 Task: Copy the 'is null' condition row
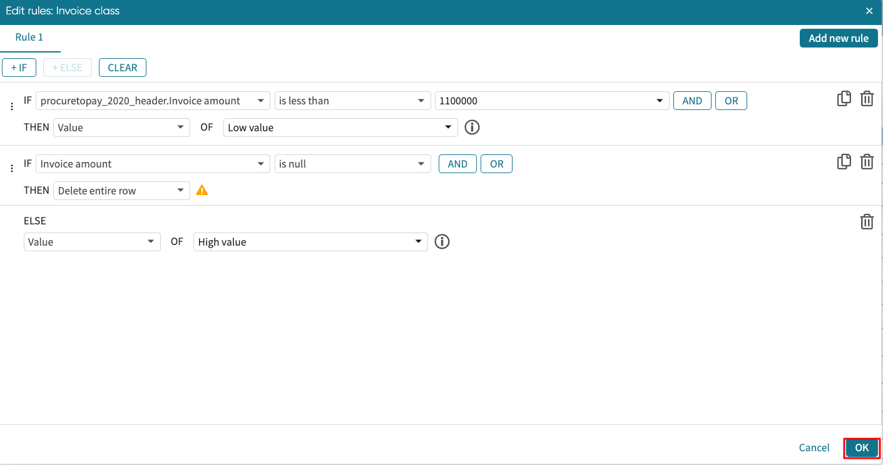coord(844,162)
